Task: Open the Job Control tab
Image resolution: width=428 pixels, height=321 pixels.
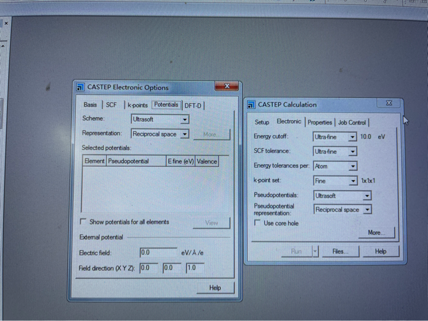Action: point(352,123)
